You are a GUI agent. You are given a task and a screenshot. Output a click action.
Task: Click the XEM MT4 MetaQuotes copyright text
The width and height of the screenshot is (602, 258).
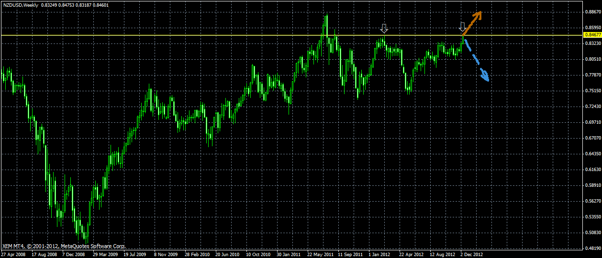click(x=64, y=246)
